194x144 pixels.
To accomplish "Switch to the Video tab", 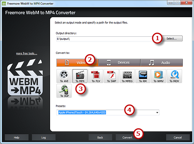I will (77, 62).
